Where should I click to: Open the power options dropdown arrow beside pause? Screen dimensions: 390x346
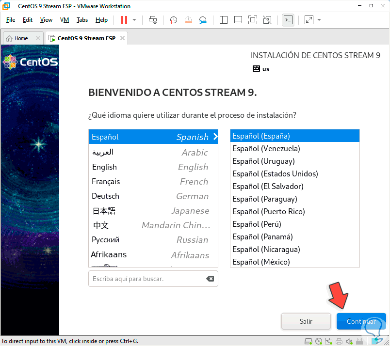tap(134, 20)
